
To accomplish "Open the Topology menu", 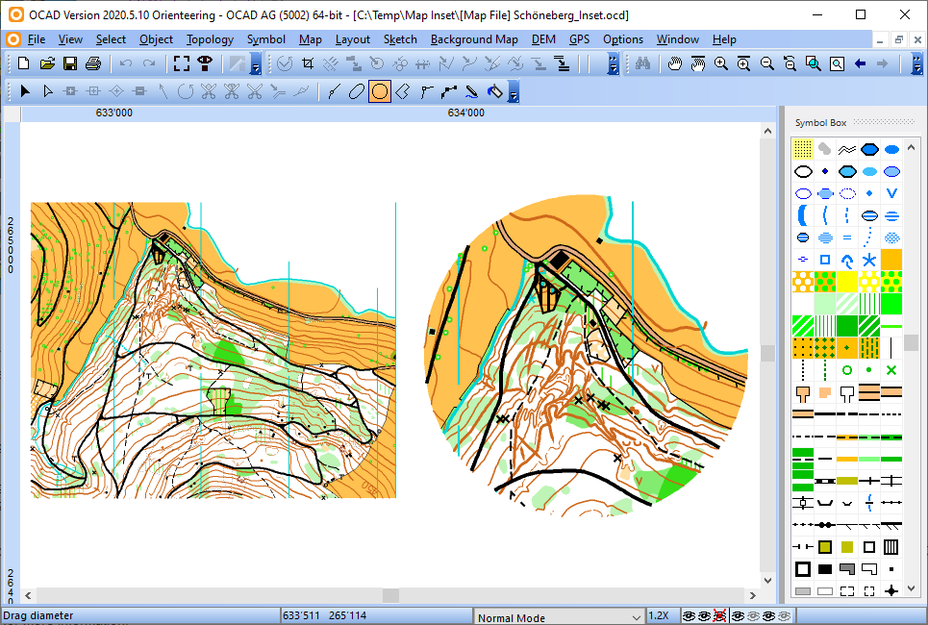I will point(210,39).
